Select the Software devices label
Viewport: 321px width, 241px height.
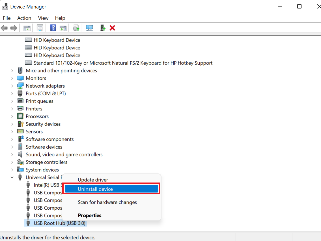[x=44, y=147]
